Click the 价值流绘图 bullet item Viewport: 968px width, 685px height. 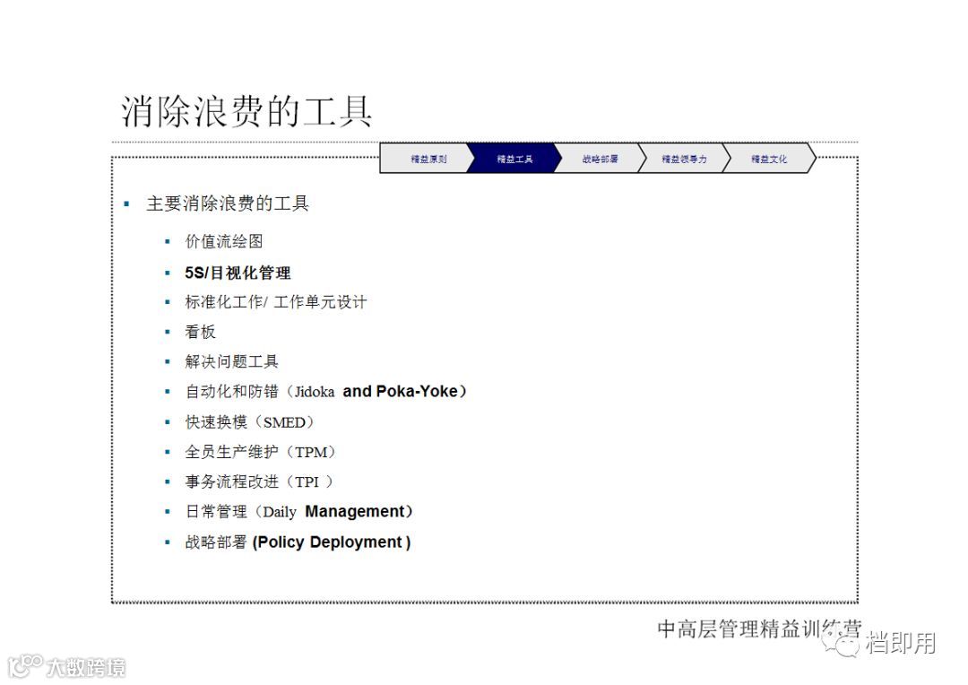click(224, 241)
